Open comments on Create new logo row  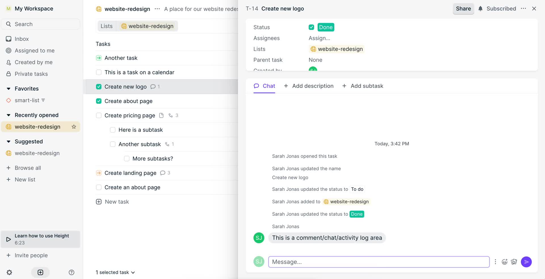155,87
